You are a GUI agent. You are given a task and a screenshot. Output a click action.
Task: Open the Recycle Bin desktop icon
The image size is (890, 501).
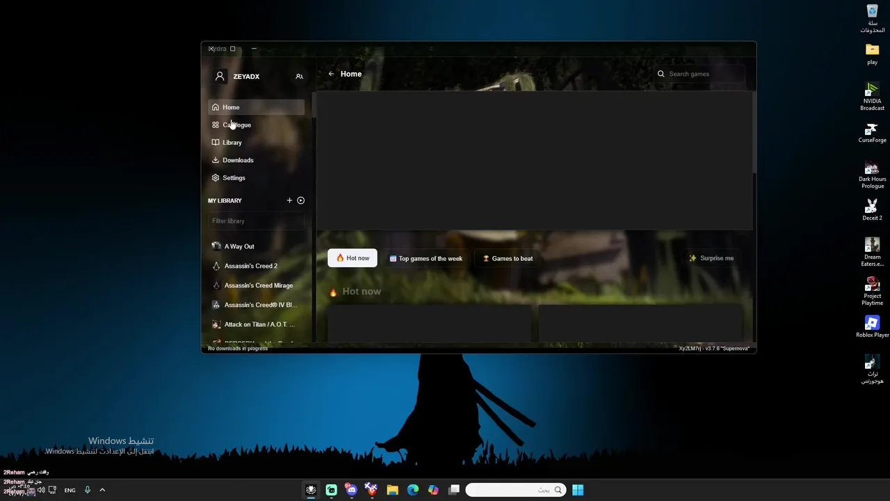pyautogui.click(x=872, y=19)
